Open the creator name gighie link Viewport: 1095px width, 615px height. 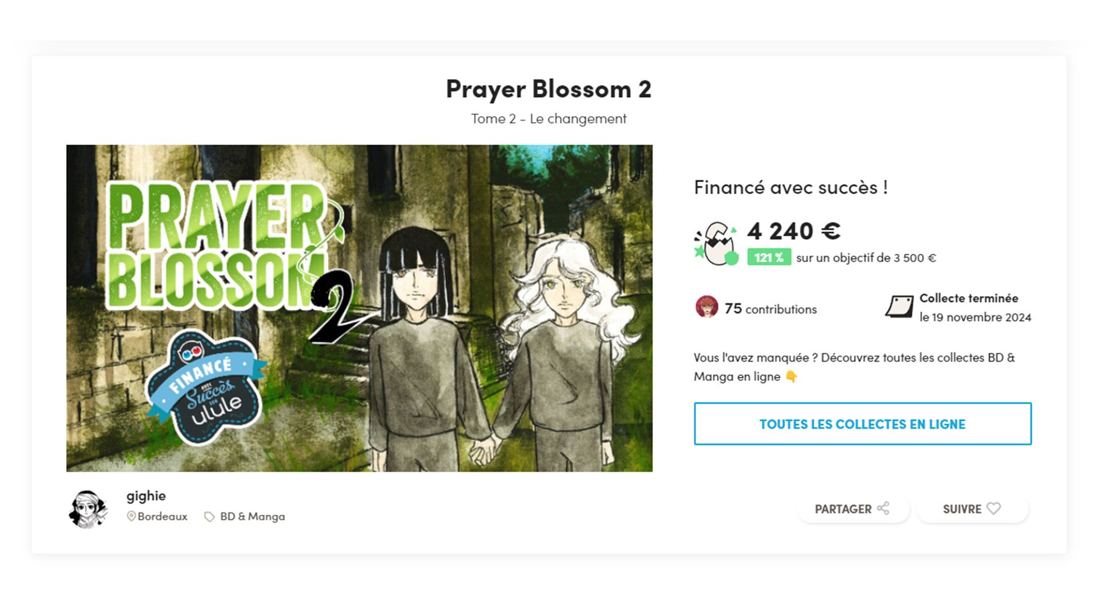pyautogui.click(x=146, y=495)
